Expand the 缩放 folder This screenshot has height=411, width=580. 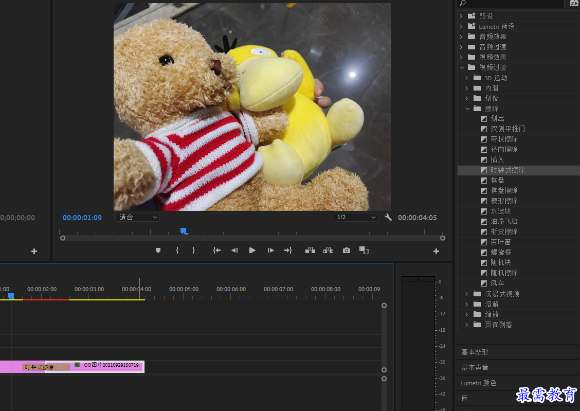[467, 314]
